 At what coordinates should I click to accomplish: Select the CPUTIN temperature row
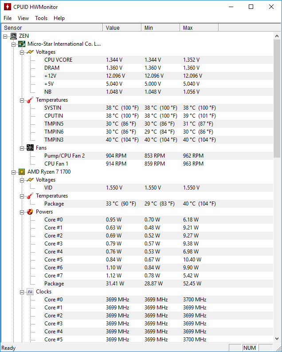tap(158, 116)
